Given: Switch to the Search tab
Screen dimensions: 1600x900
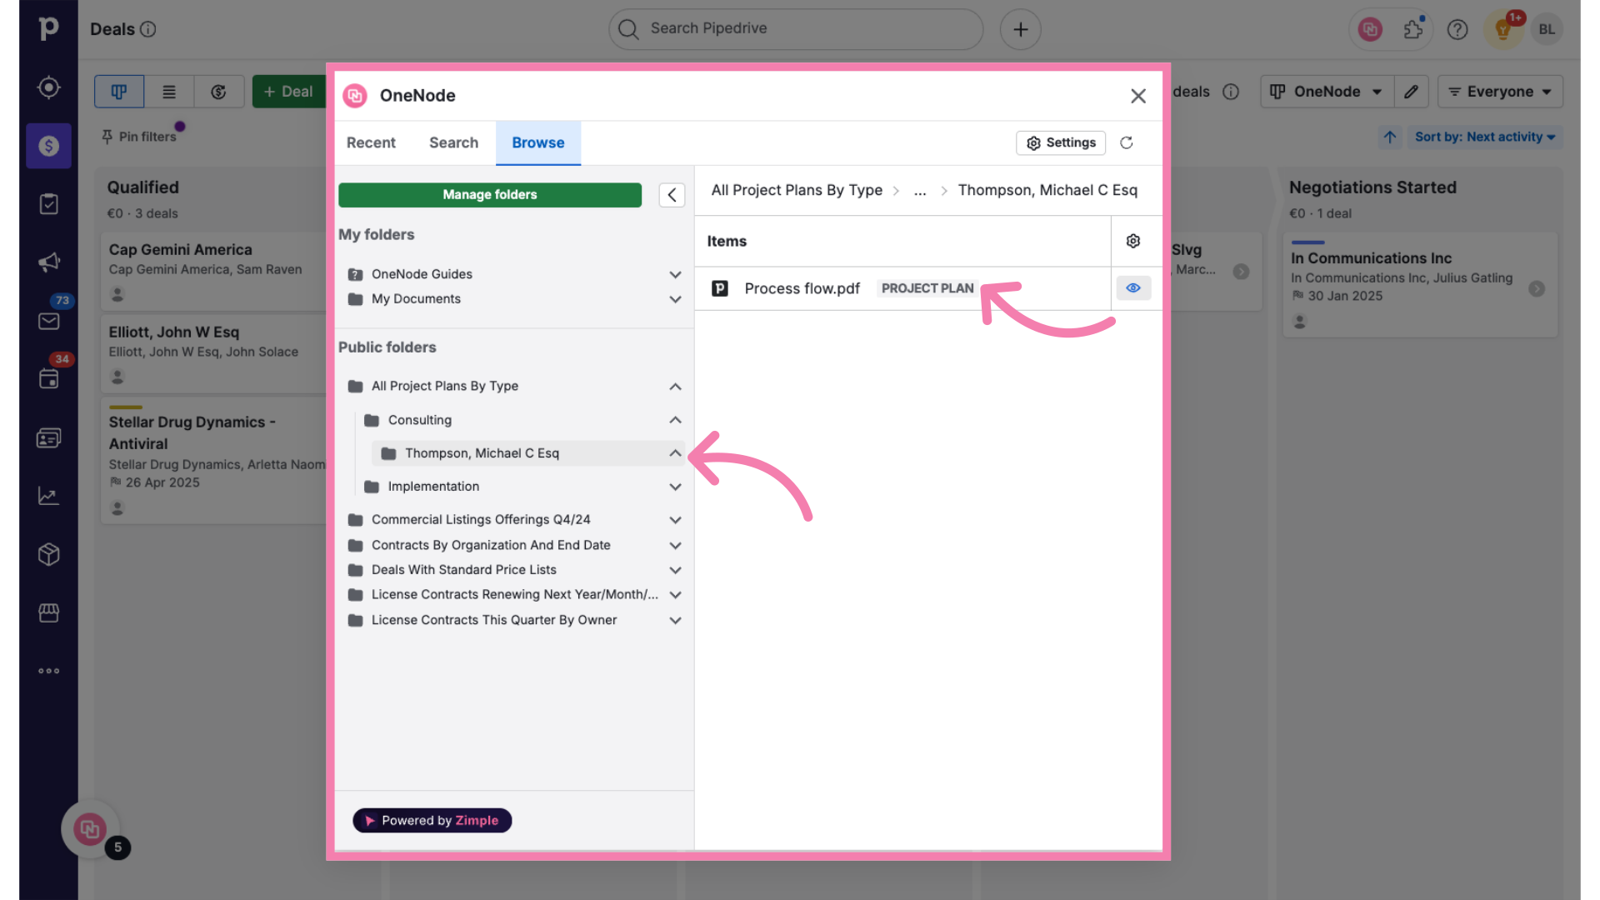Looking at the screenshot, I should [453, 142].
